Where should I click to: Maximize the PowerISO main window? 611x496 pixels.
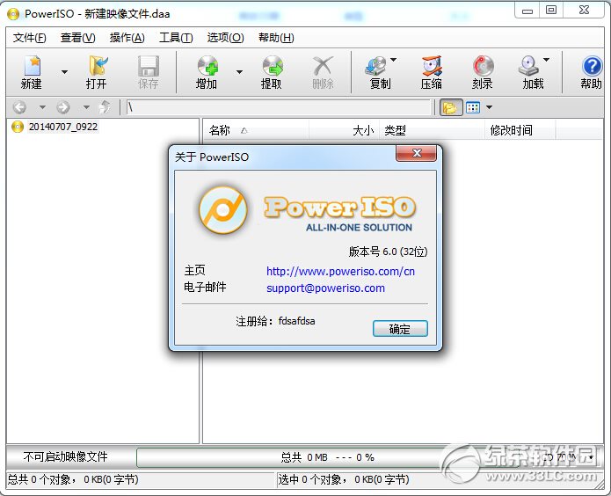pos(551,11)
